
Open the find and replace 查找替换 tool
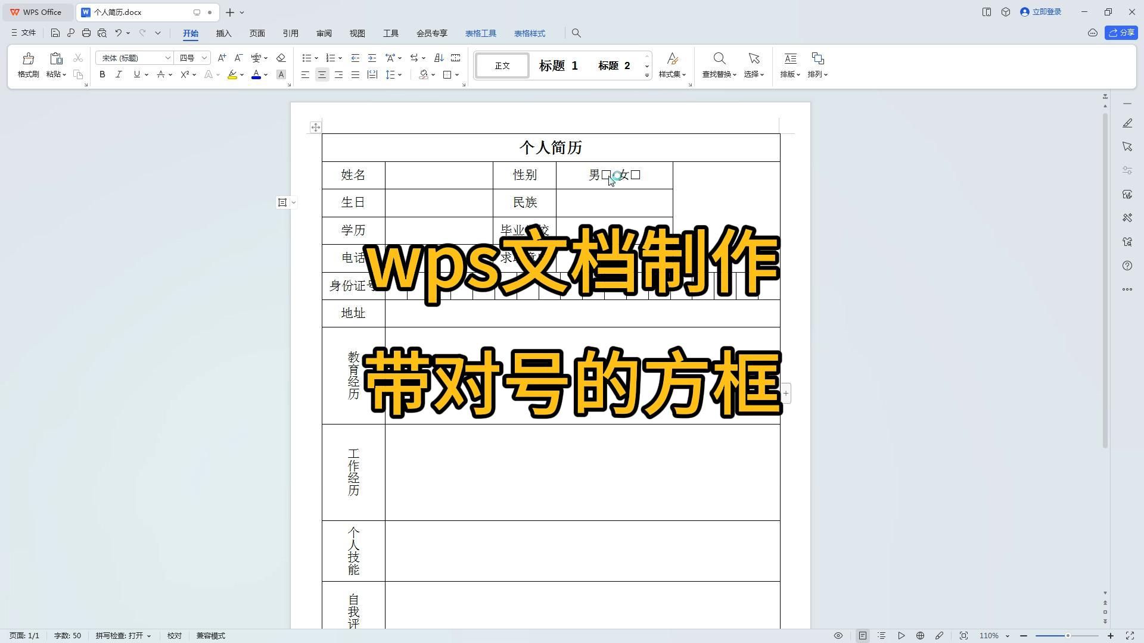pyautogui.click(x=719, y=65)
